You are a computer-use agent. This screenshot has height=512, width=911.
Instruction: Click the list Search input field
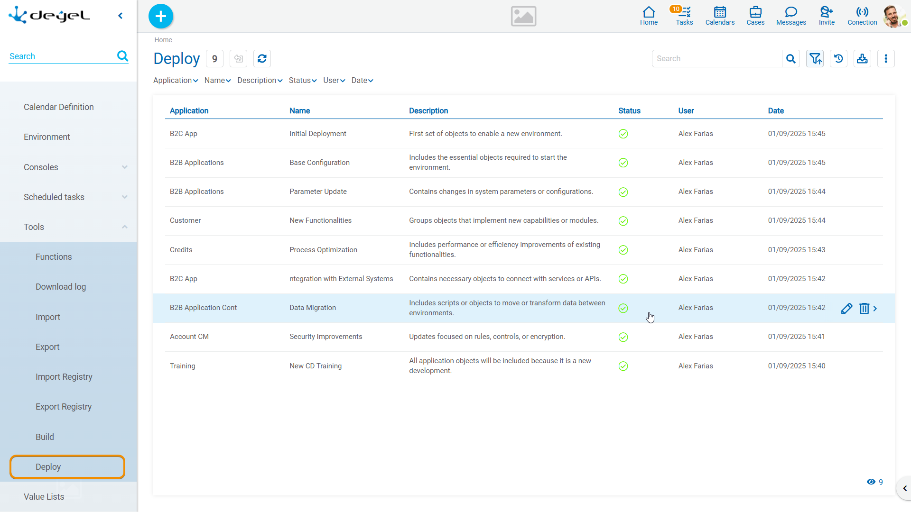[x=716, y=59]
